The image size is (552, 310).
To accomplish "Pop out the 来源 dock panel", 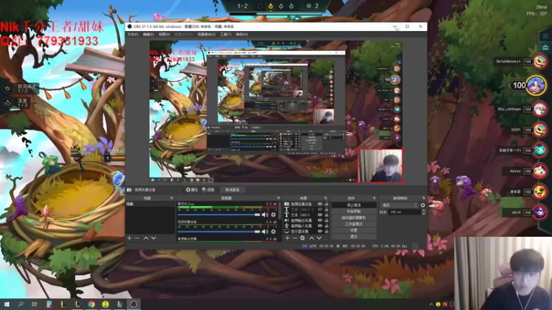I will click(326, 198).
